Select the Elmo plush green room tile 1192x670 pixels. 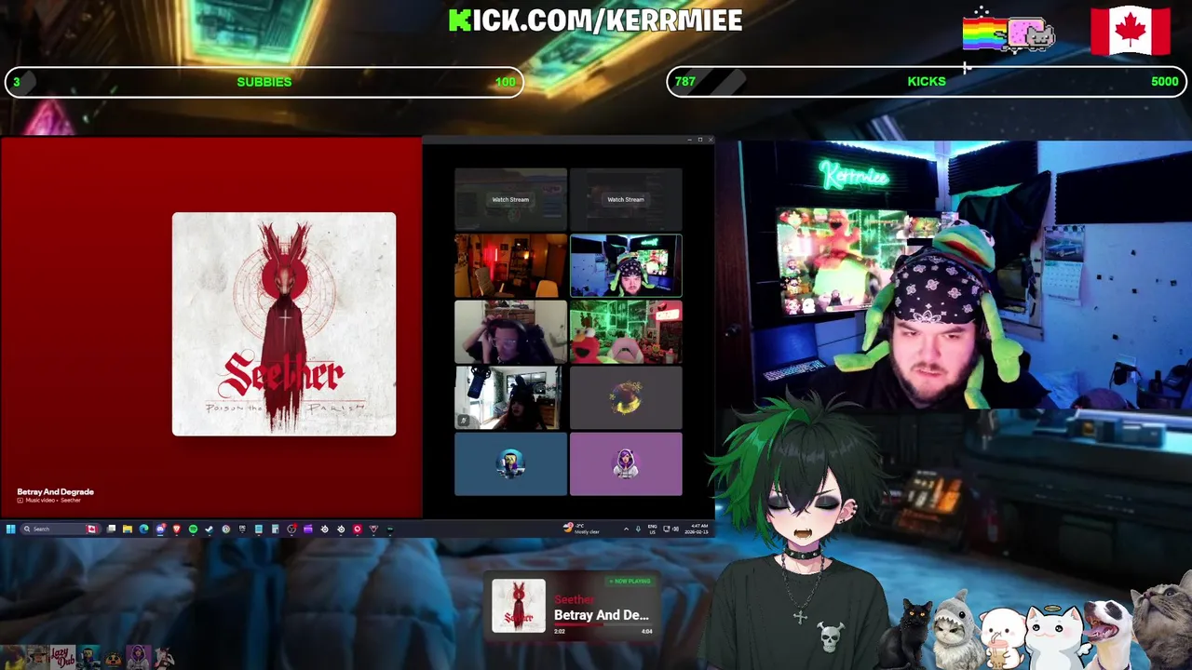(x=626, y=331)
